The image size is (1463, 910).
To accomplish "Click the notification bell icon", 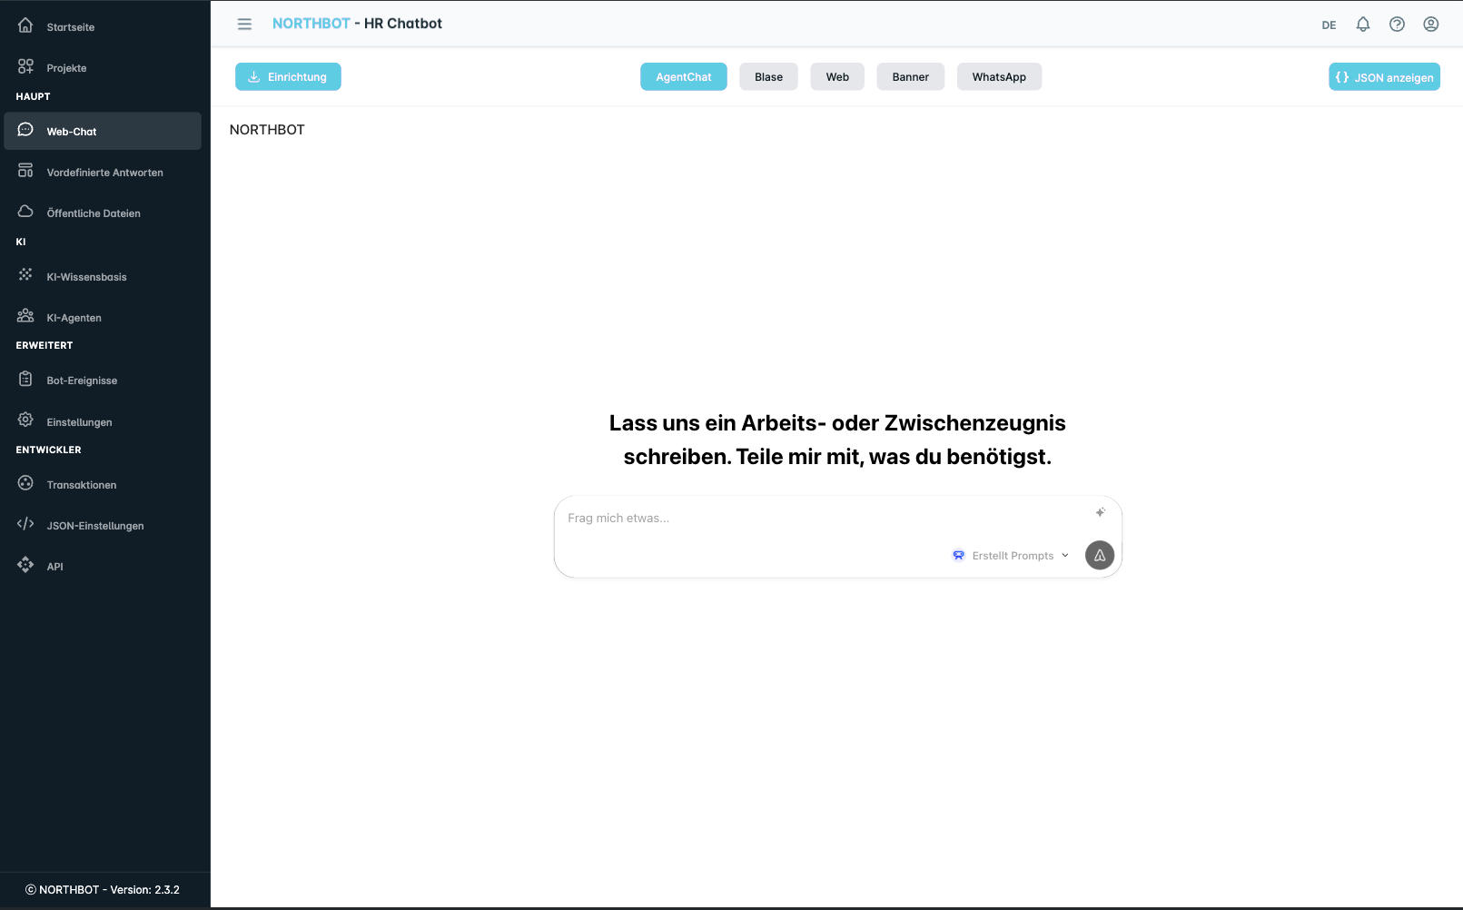I will 1363,24.
